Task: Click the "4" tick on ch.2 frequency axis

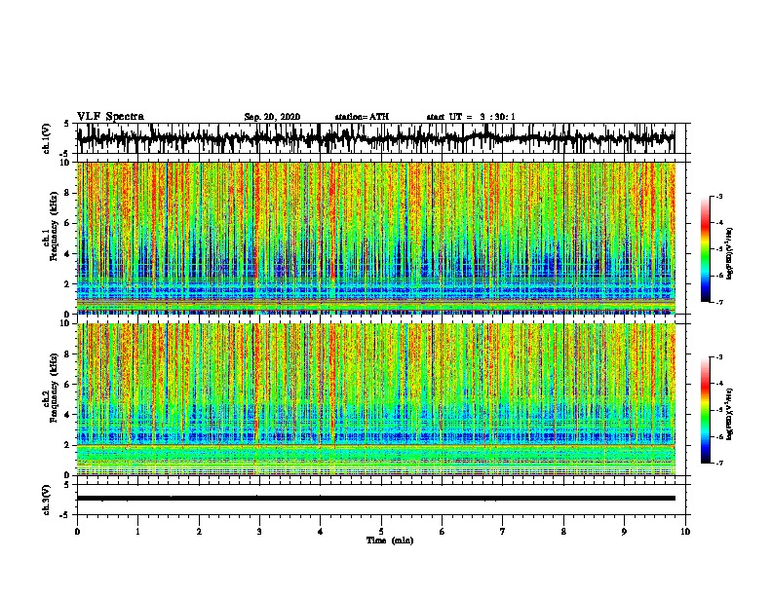Action: (69, 415)
